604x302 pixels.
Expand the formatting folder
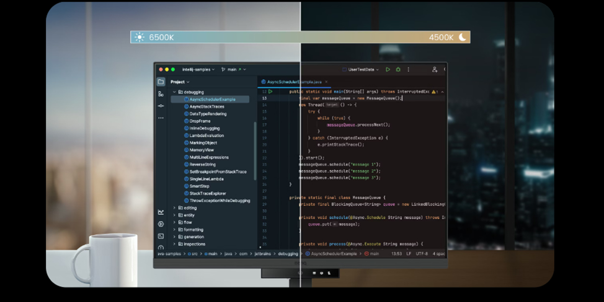click(175, 230)
